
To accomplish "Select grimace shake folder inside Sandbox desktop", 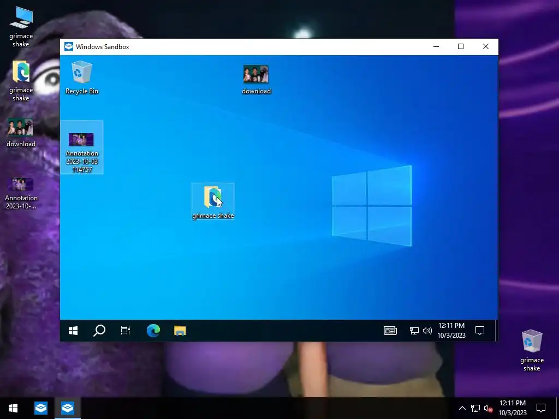I will 213,201.
